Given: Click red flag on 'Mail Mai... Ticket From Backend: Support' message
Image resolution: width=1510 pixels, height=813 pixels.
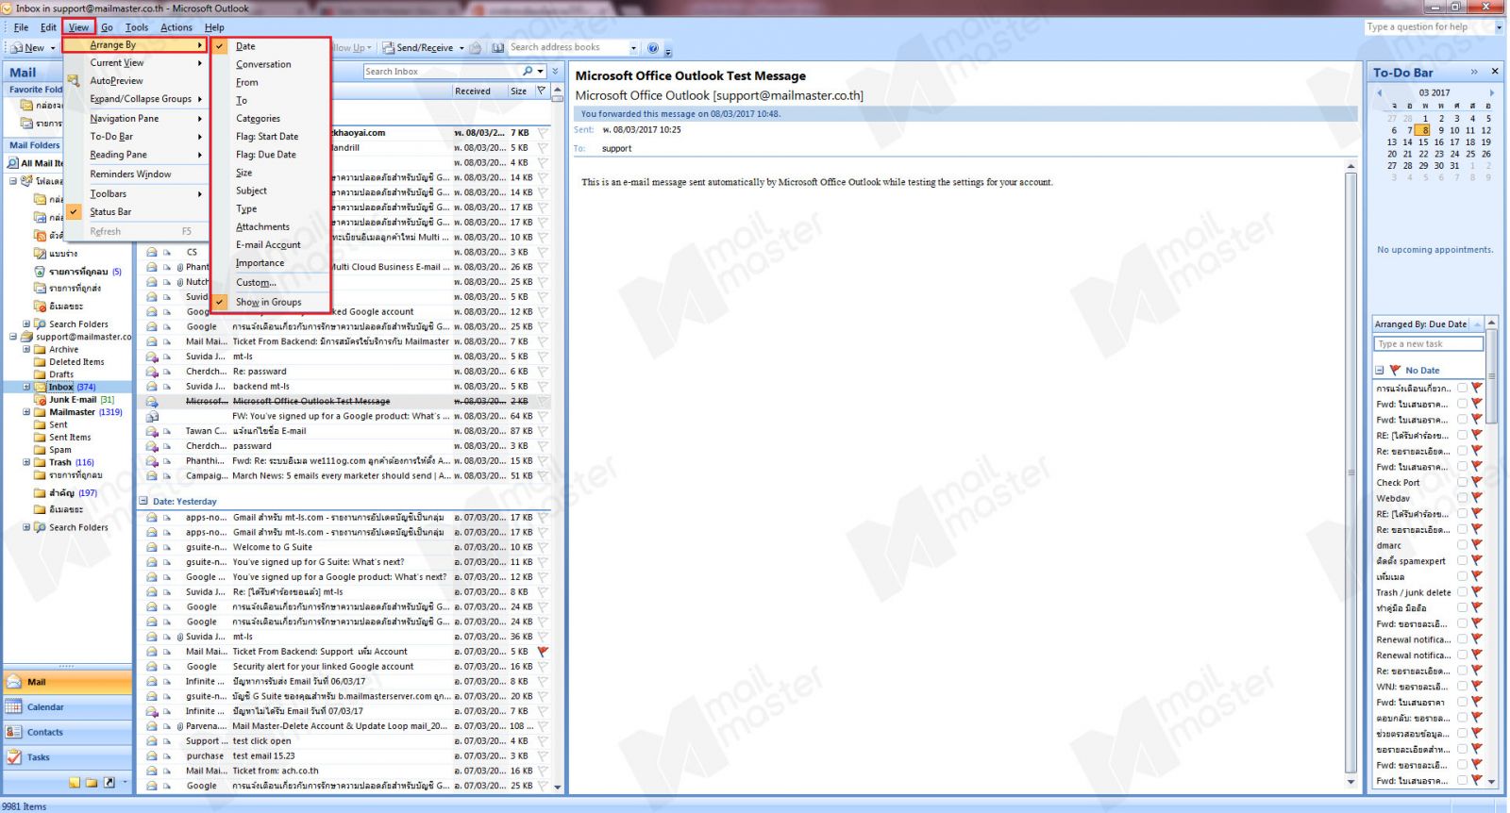Looking at the screenshot, I should click(543, 652).
